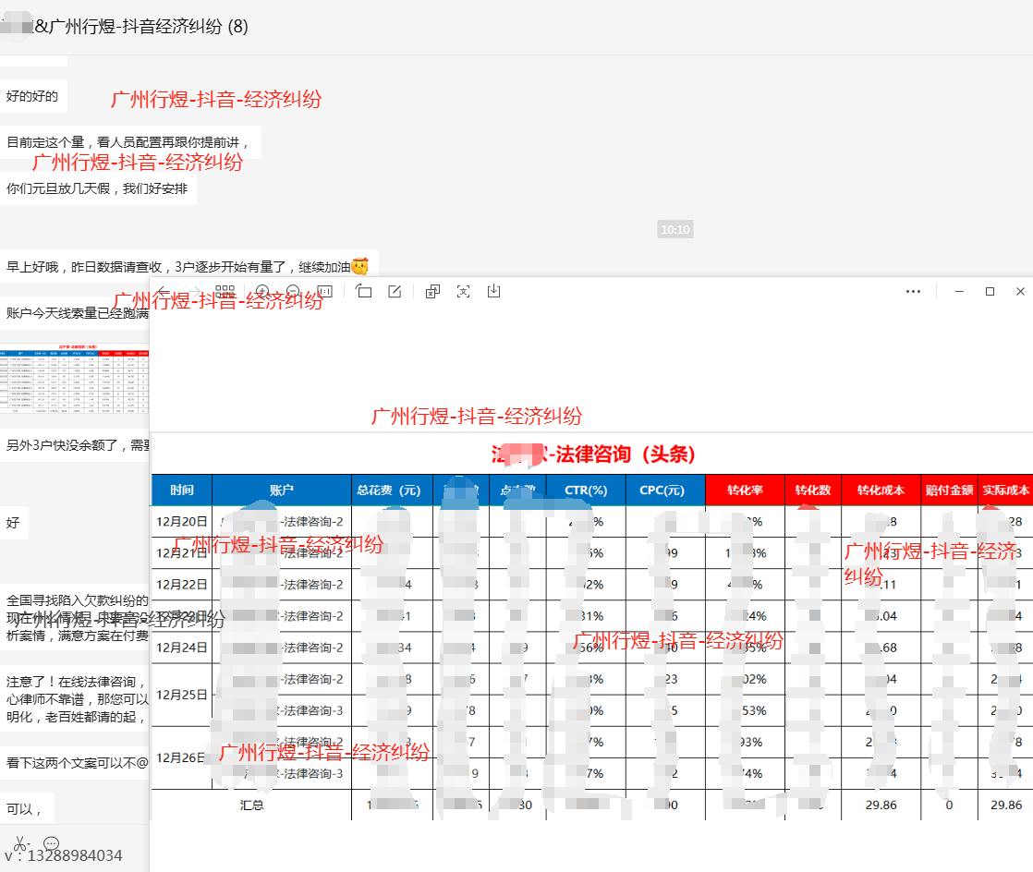Click the 时间 column header
This screenshot has width=1033, height=872.
click(x=182, y=490)
